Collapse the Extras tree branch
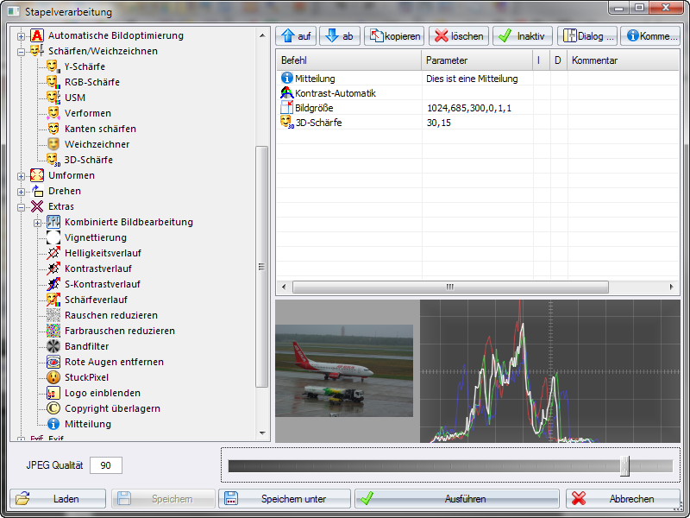 [x=20, y=206]
